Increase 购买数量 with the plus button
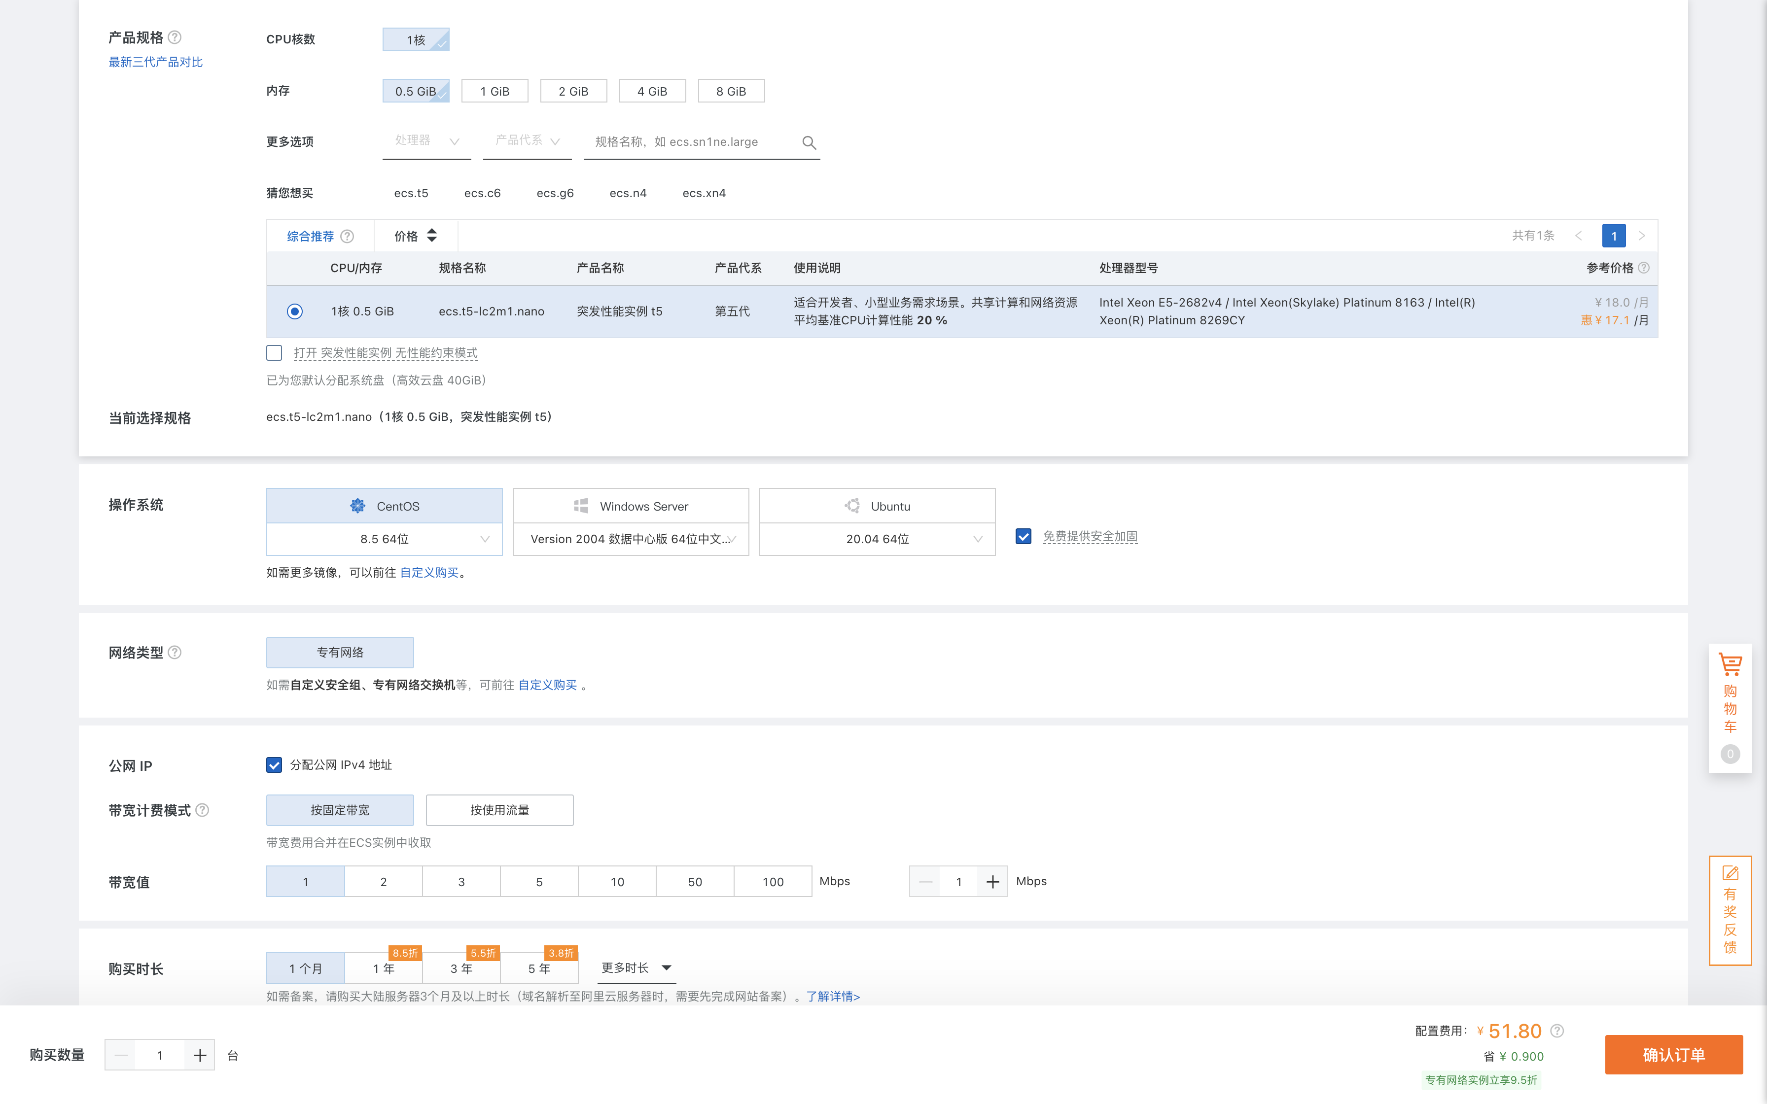Image resolution: width=1767 pixels, height=1104 pixels. (199, 1055)
